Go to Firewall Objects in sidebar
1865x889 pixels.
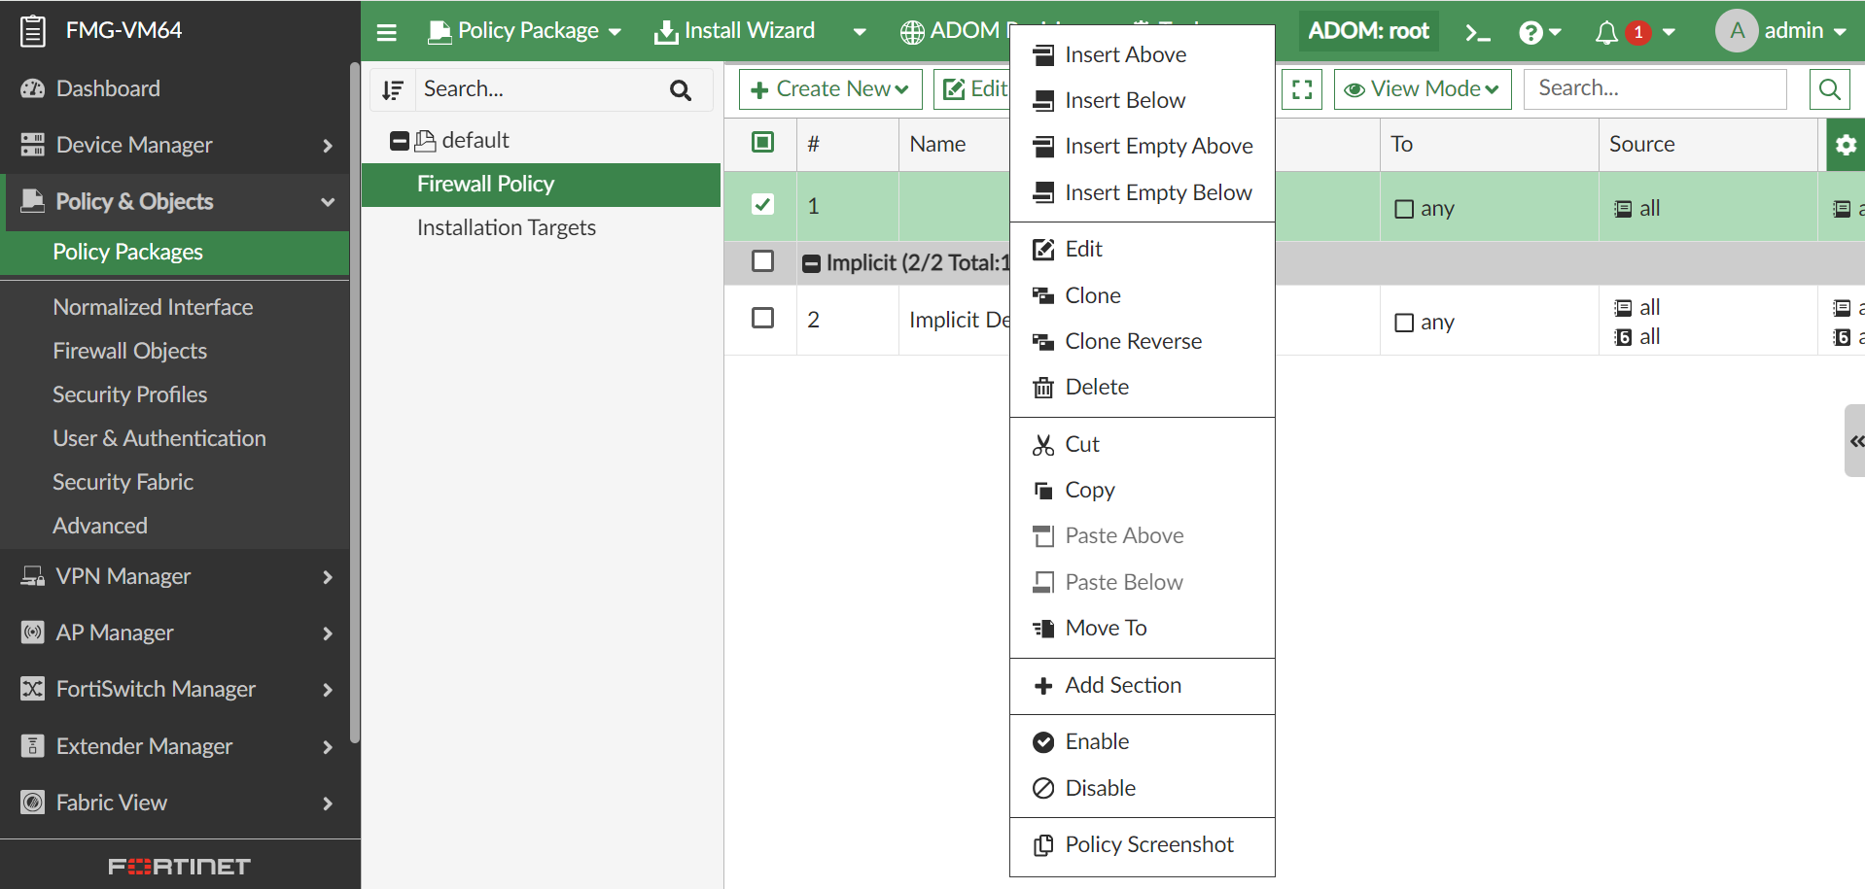click(x=130, y=351)
